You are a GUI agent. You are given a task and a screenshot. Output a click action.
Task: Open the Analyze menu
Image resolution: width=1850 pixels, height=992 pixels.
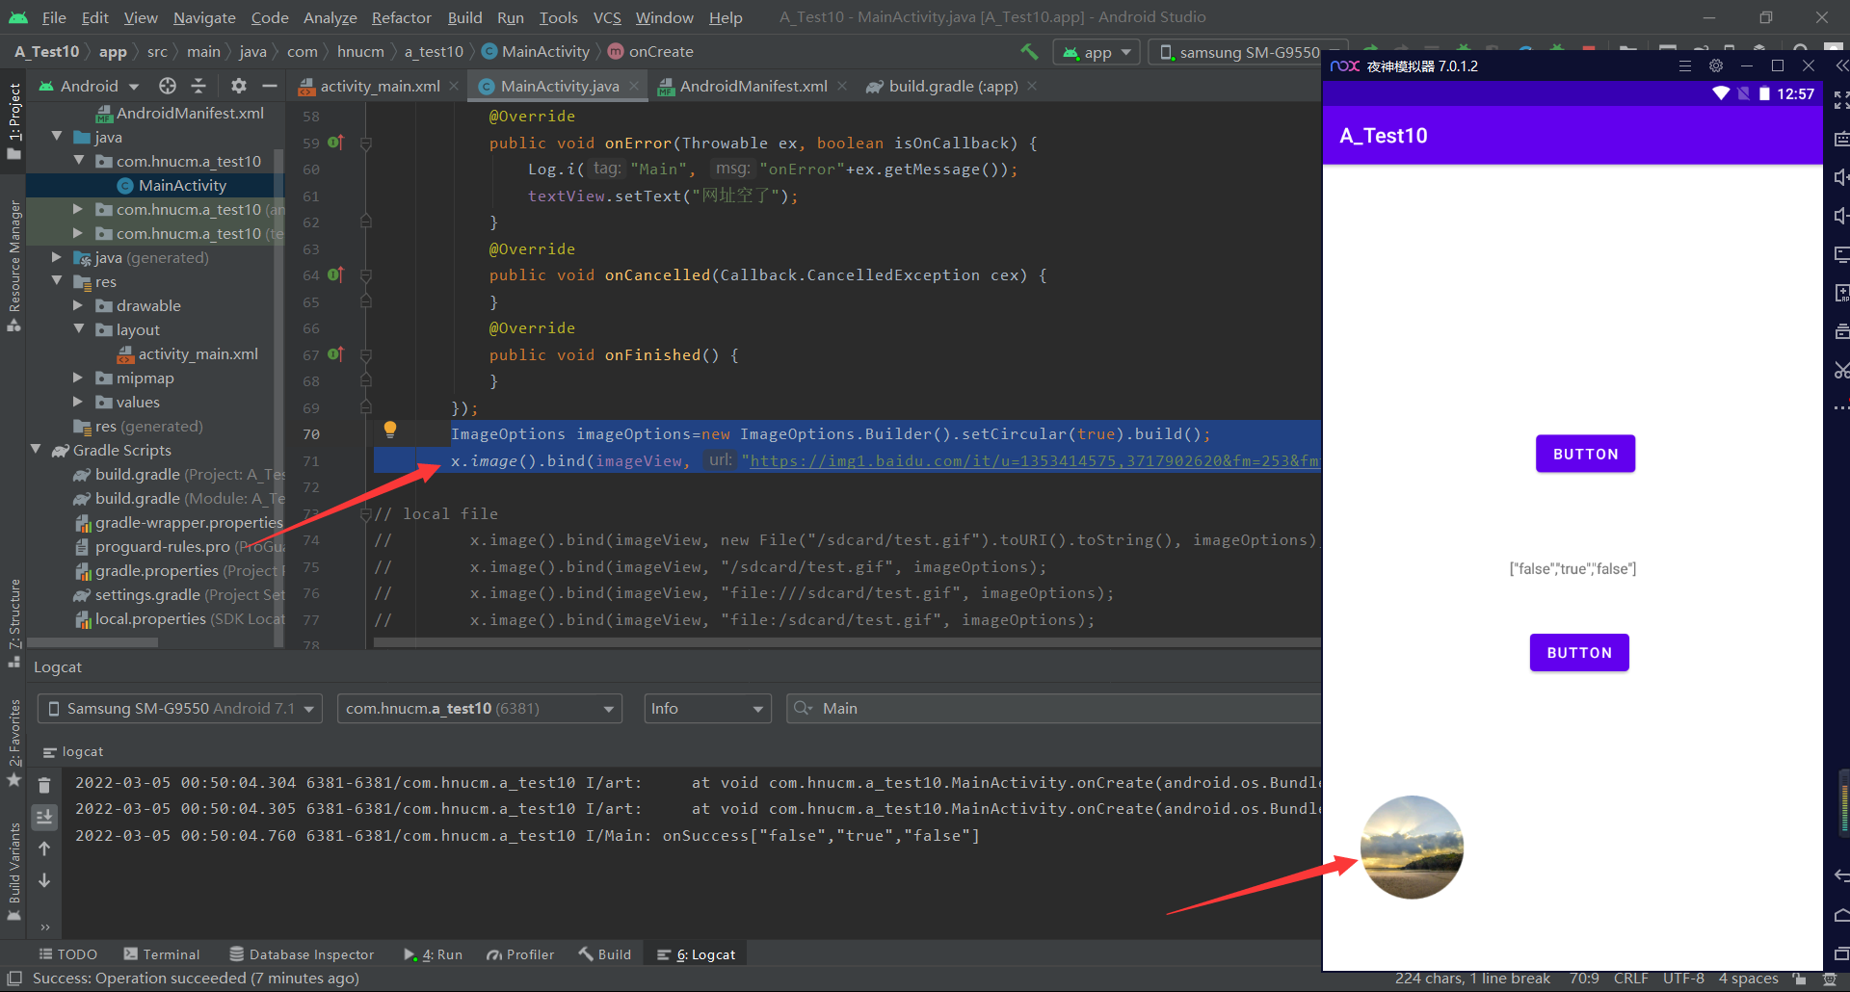(330, 17)
